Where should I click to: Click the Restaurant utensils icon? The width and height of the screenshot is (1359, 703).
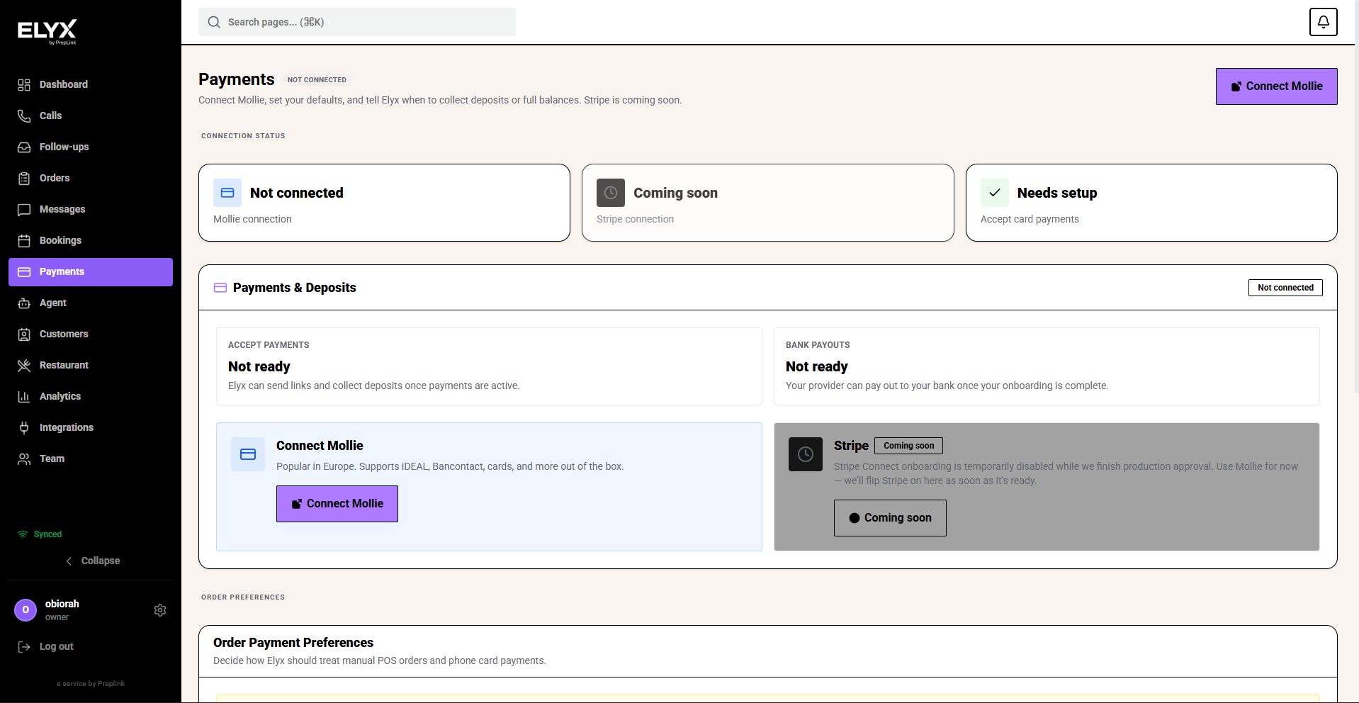tap(24, 366)
